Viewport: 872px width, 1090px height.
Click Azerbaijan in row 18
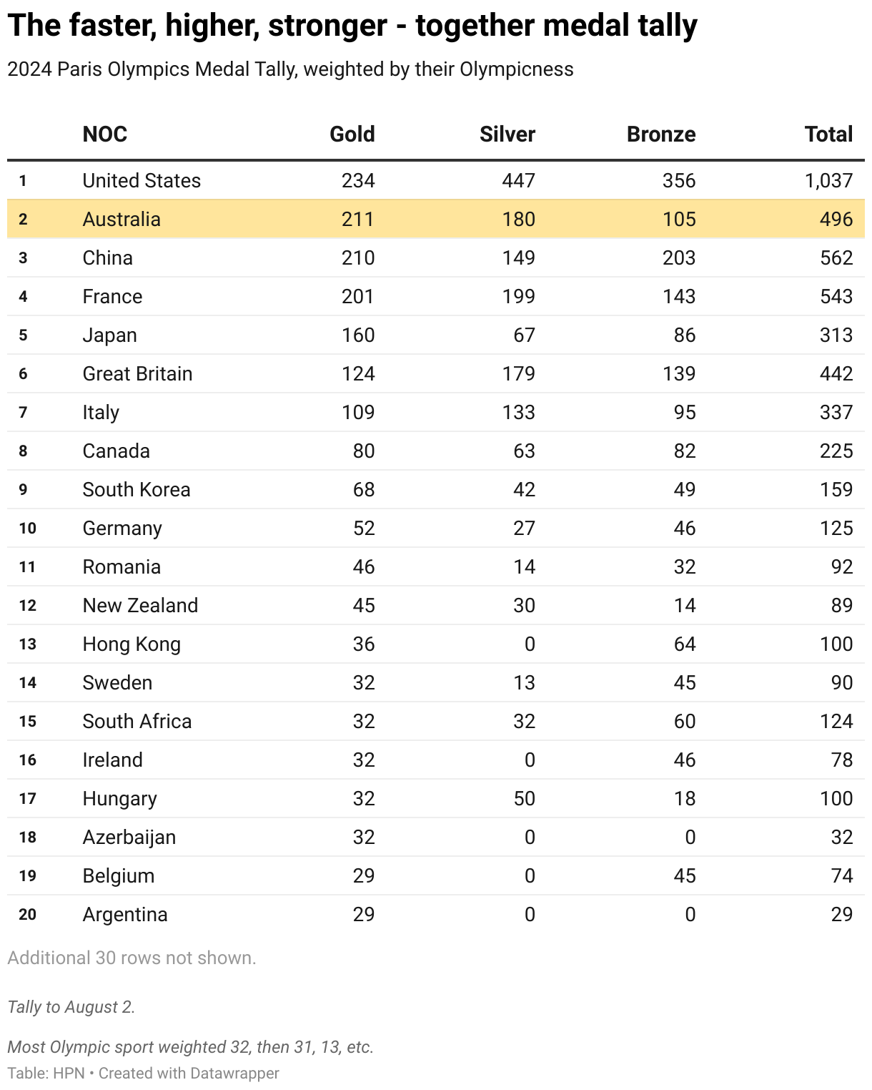pos(129,838)
